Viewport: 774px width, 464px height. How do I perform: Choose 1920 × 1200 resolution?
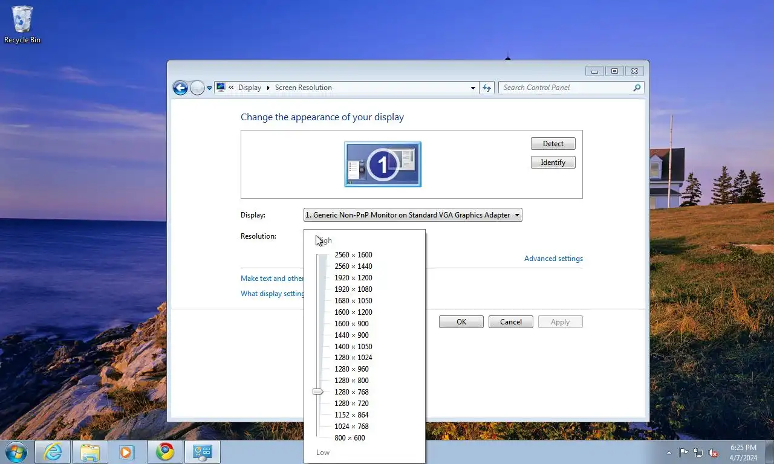(353, 278)
